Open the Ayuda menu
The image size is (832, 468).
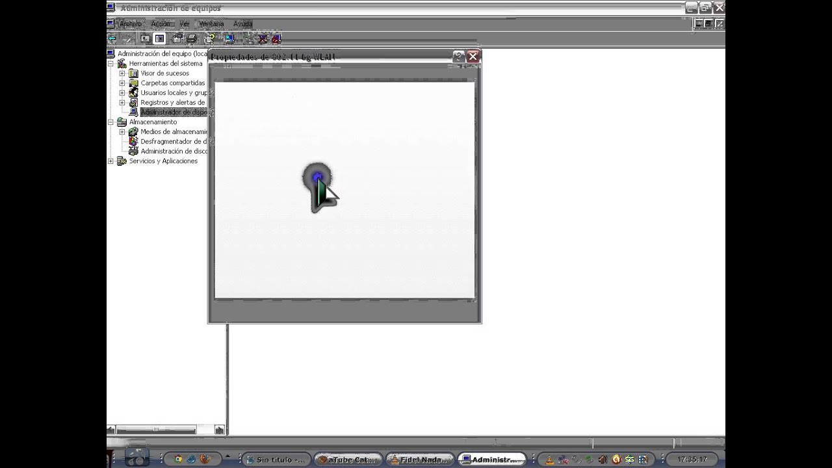click(242, 23)
